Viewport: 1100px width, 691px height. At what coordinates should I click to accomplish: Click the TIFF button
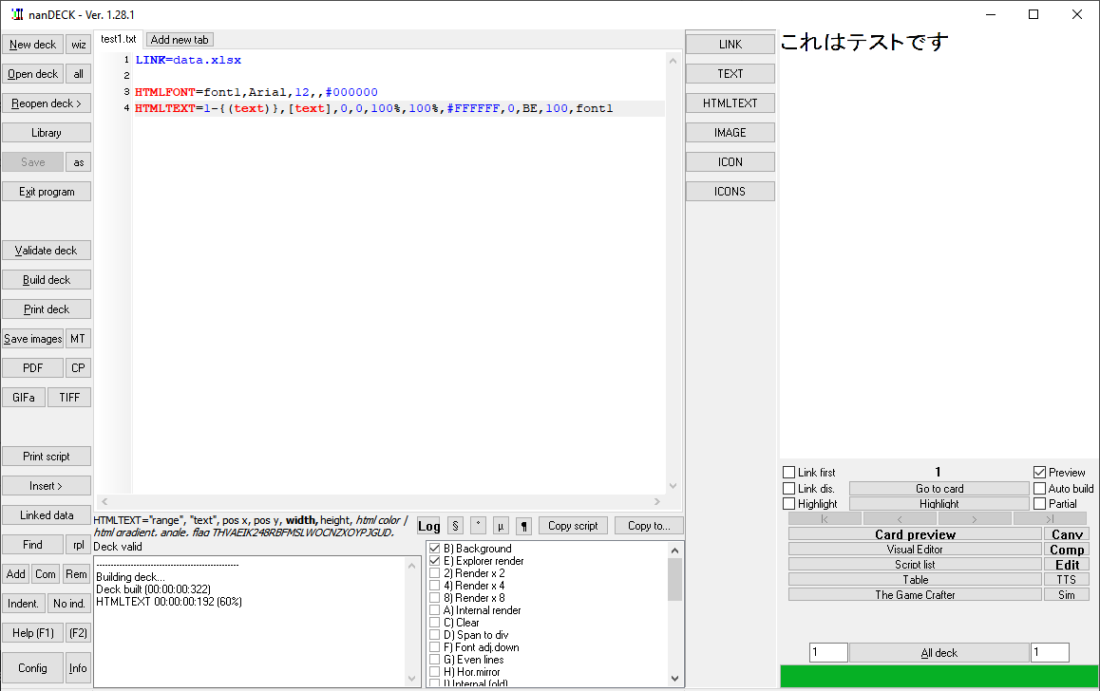click(x=69, y=398)
